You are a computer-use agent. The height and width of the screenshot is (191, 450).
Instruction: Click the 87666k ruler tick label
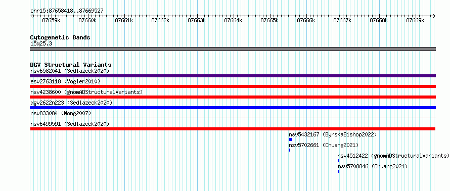coord(306,20)
